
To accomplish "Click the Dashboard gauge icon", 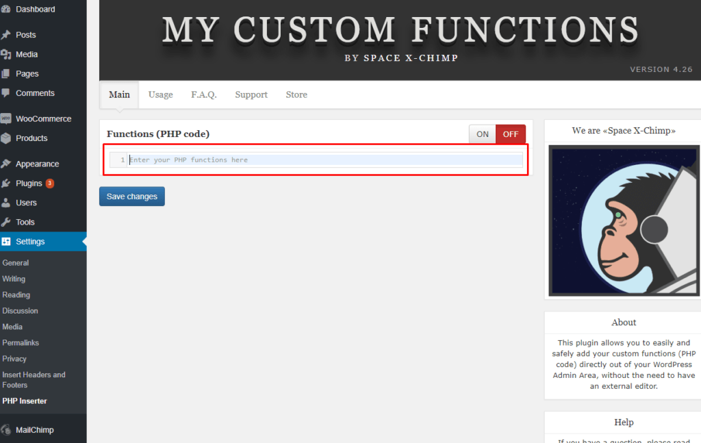I will point(6,10).
